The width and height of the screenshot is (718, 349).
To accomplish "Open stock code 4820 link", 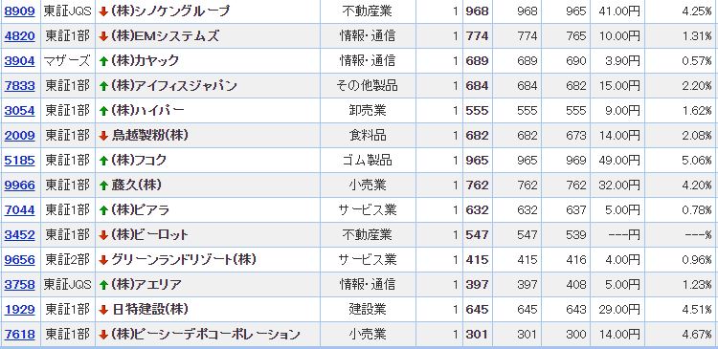I will [x=20, y=35].
